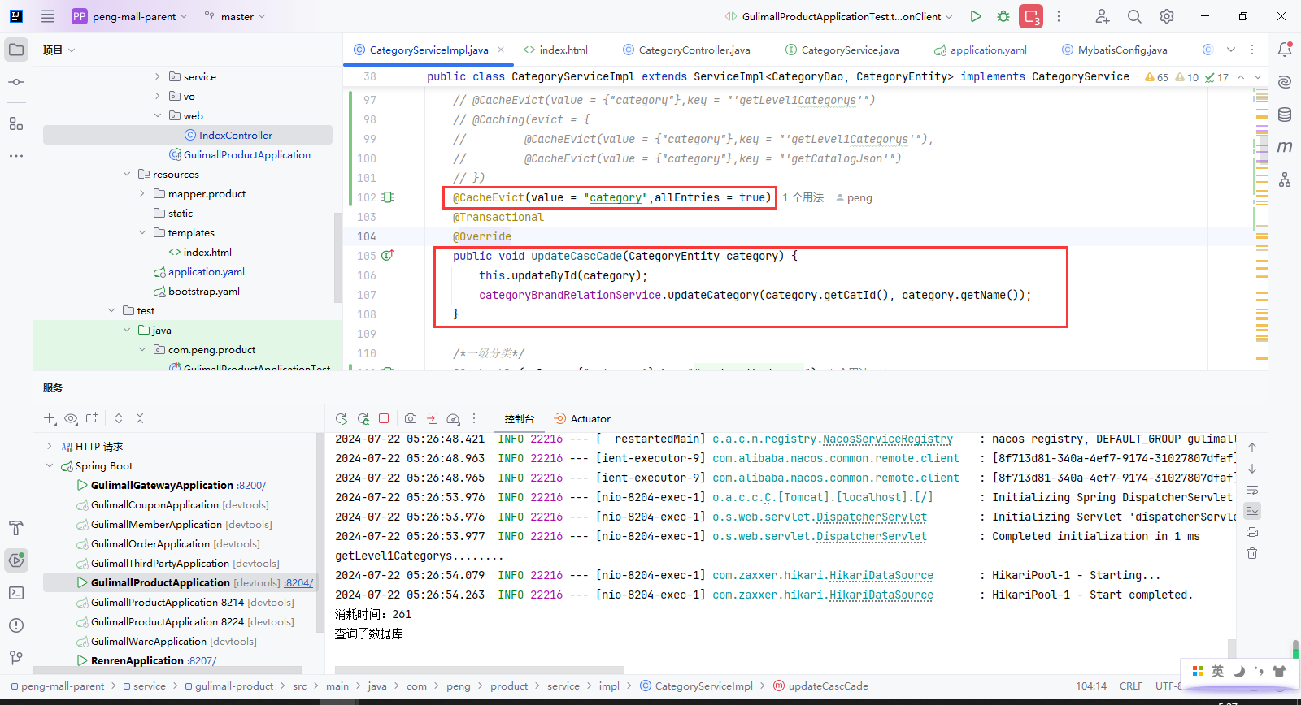
Task: Click the NacosServiceRegistry link in console
Action: 887,439
